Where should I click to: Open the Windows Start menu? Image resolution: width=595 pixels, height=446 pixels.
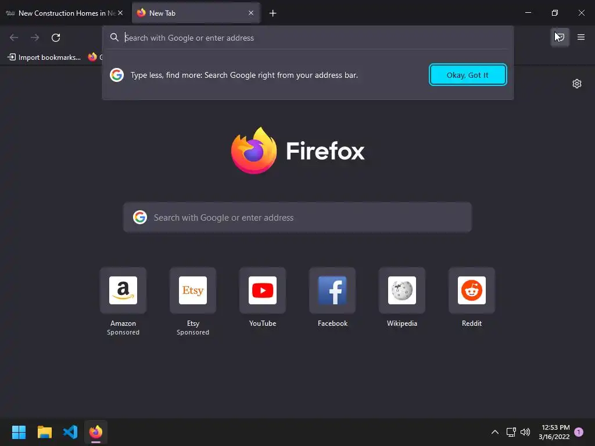point(19,432)
